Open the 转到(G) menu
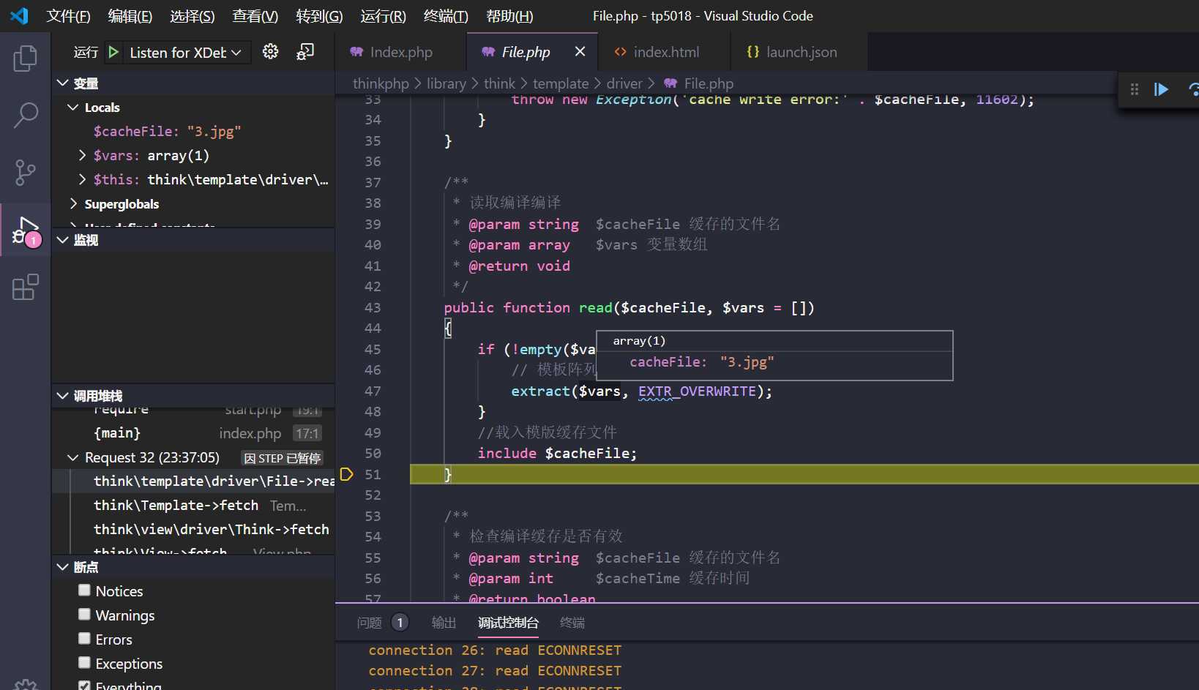1199x690 pixels. (x=319, y=15)
